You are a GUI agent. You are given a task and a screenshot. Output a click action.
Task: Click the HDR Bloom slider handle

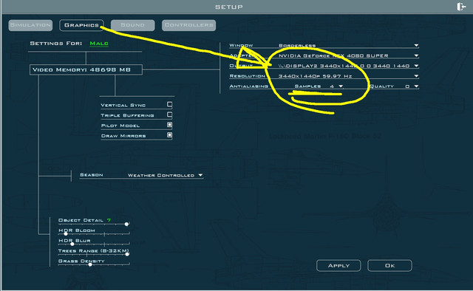[66, 233]
